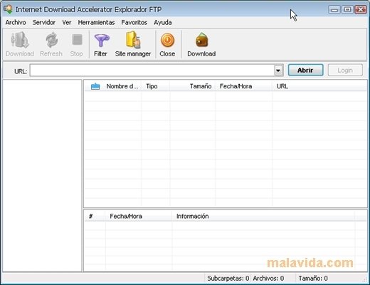
Task: Click the Login button
Action: pyautogui.click(x=345, y=71)
